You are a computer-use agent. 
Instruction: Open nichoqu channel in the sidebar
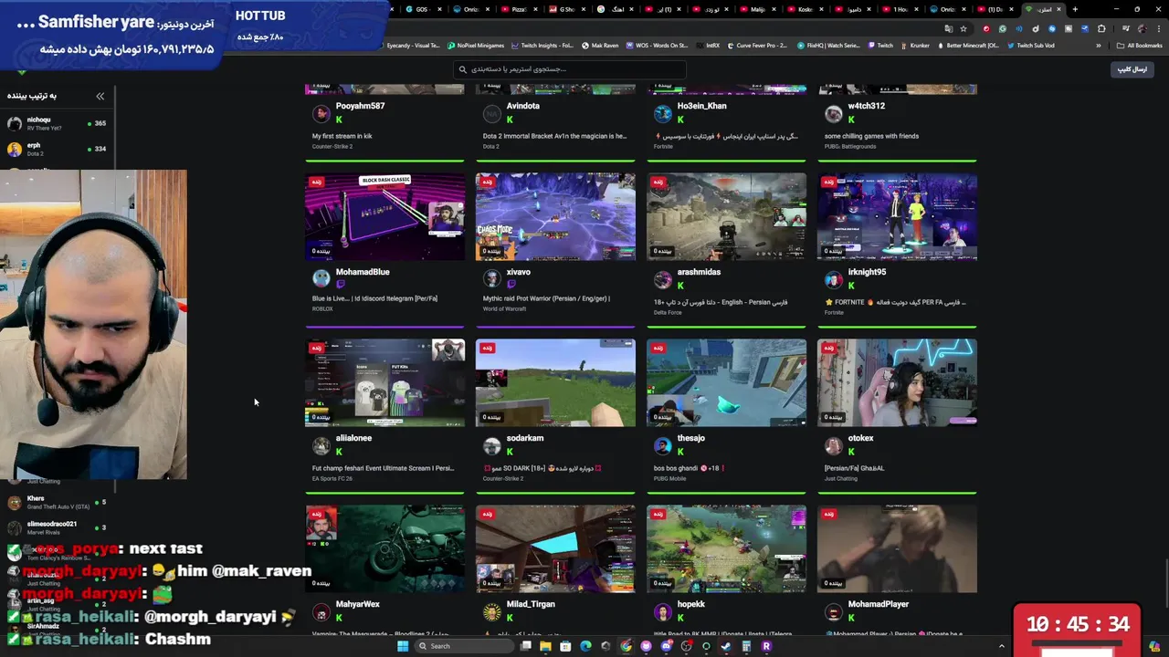click(57, 123)
